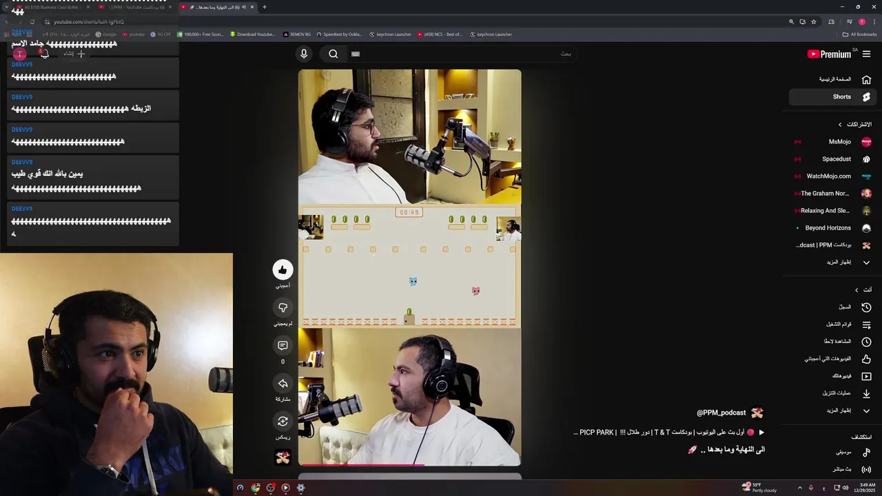Viewport: 882px width, 496px height.
Task: Open Your videos in sidebar
Action: (832, 376)
